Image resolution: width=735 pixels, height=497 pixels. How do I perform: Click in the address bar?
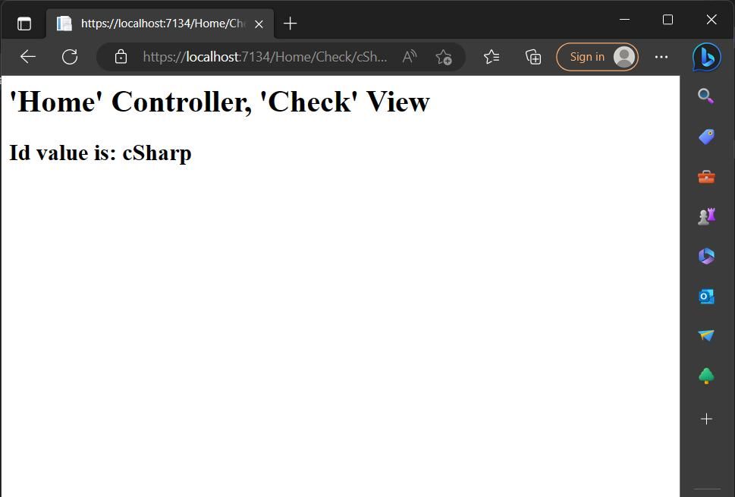click(x=265, y=56)
